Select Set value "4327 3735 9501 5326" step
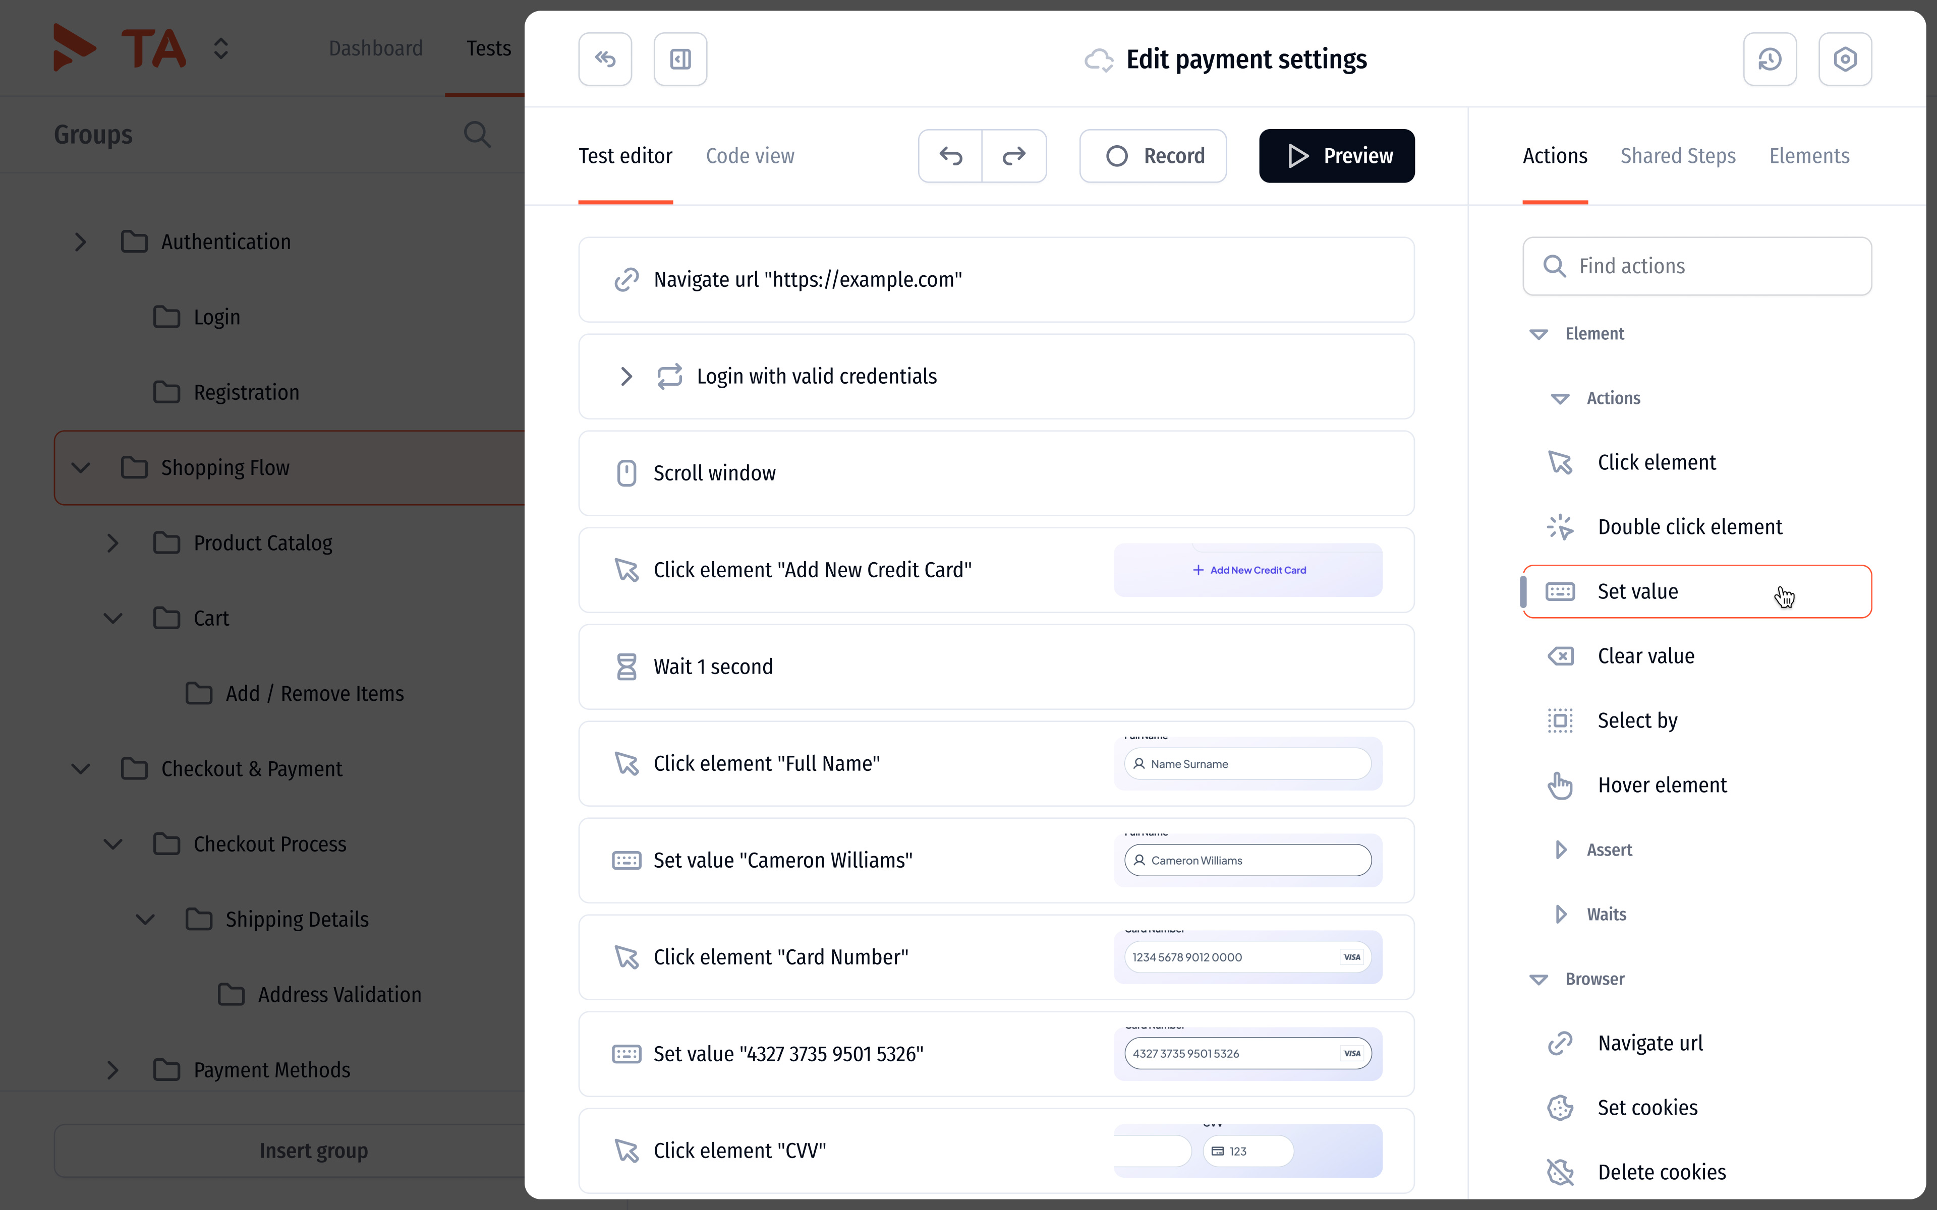1937x1210 pixels. (996, 1055)
